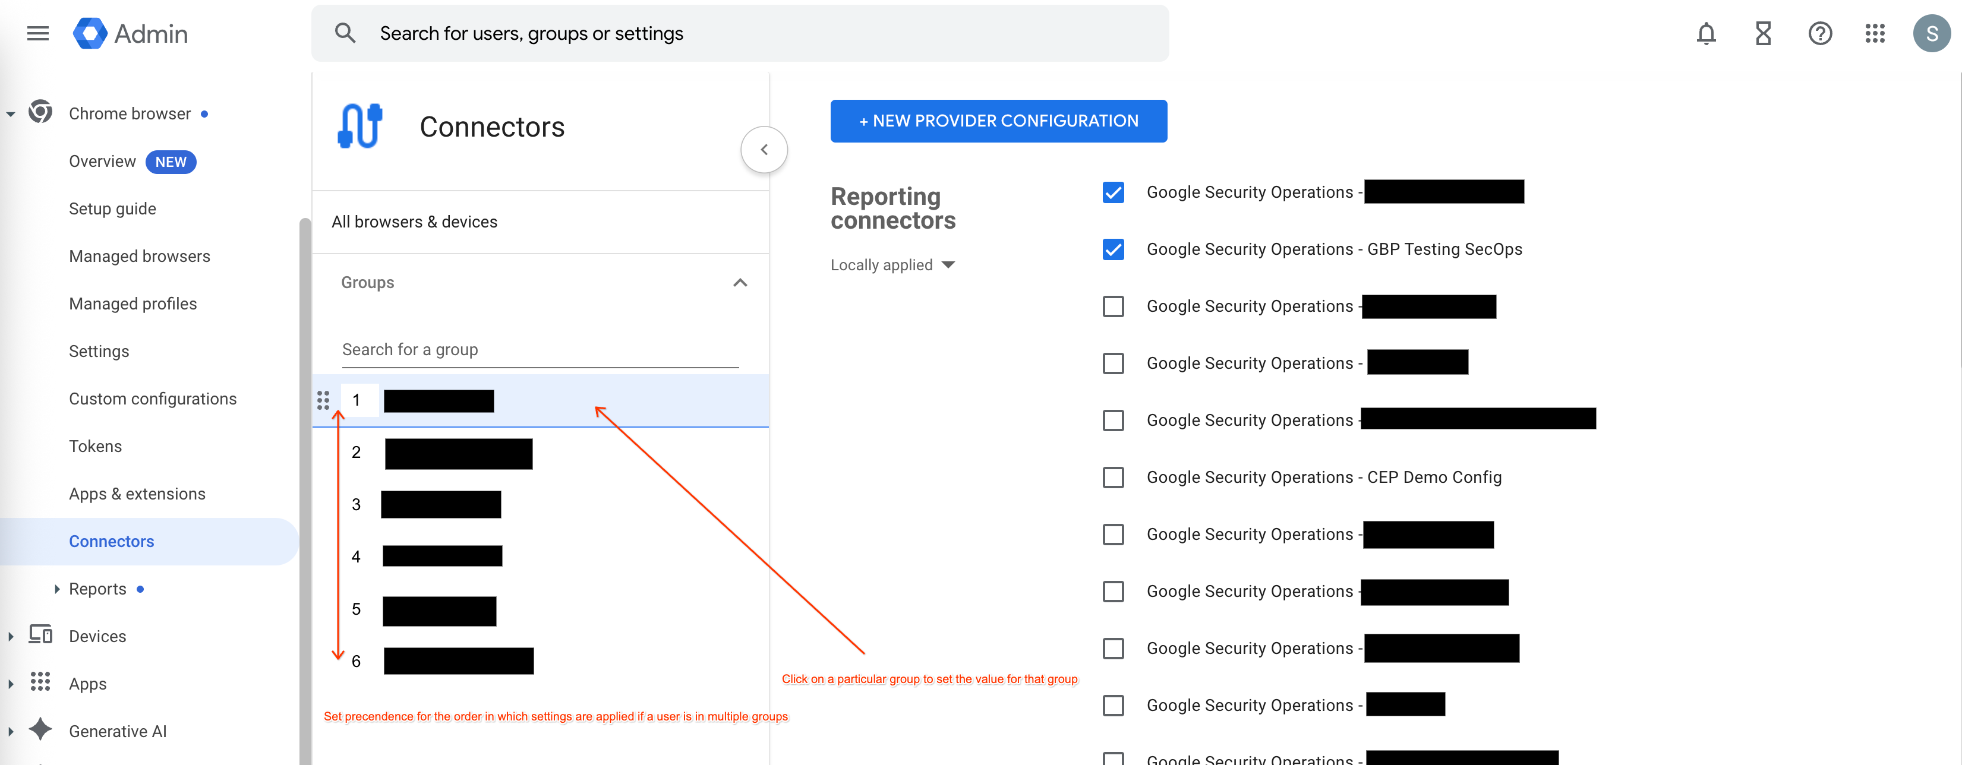Collapse the Chrome browser tree arrow

click(11, 114)
